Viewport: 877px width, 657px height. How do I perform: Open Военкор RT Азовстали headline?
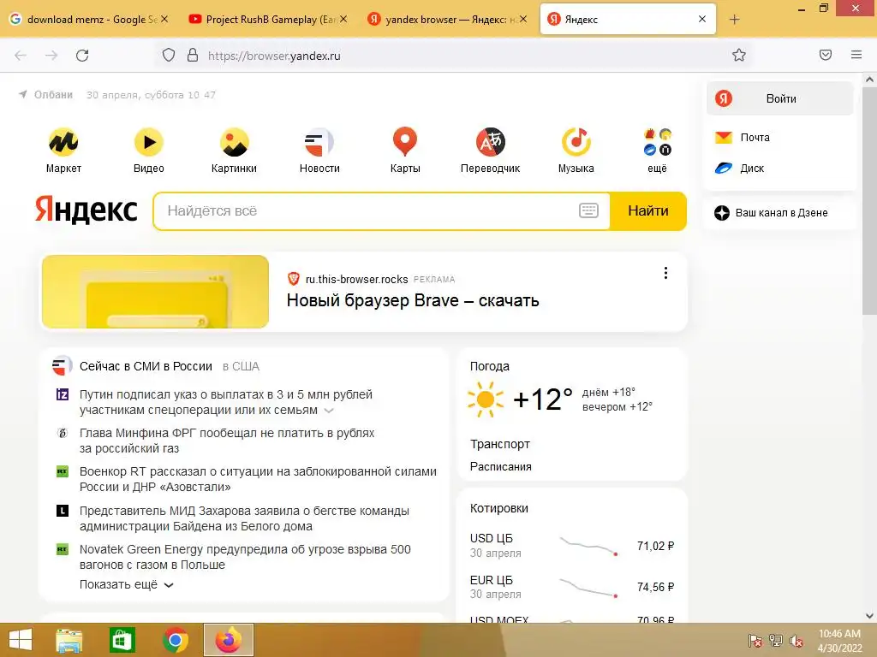tap(258, 479)
